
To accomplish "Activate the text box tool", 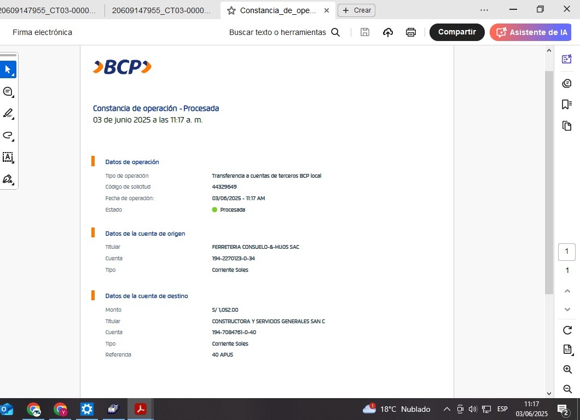I will click(8, 157).
